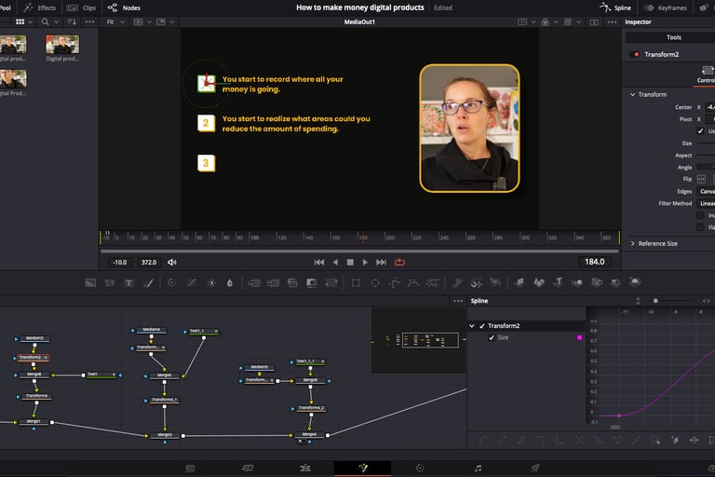This screenshot has width=715, height=477.
Task: Click the speaker volume icon
Action: click(172, 263)
